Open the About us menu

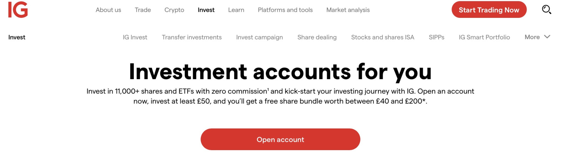pyautogui.click(x=108, y=10)
